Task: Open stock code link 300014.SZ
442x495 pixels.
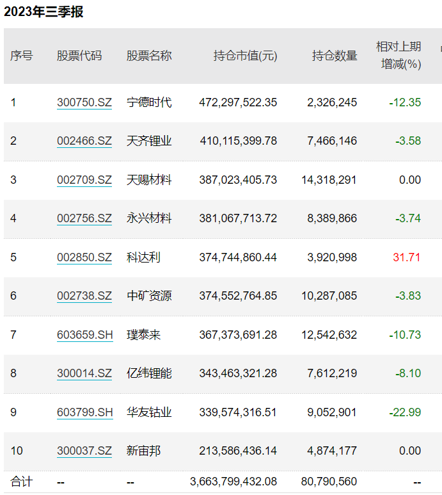Action: (84, 373)
